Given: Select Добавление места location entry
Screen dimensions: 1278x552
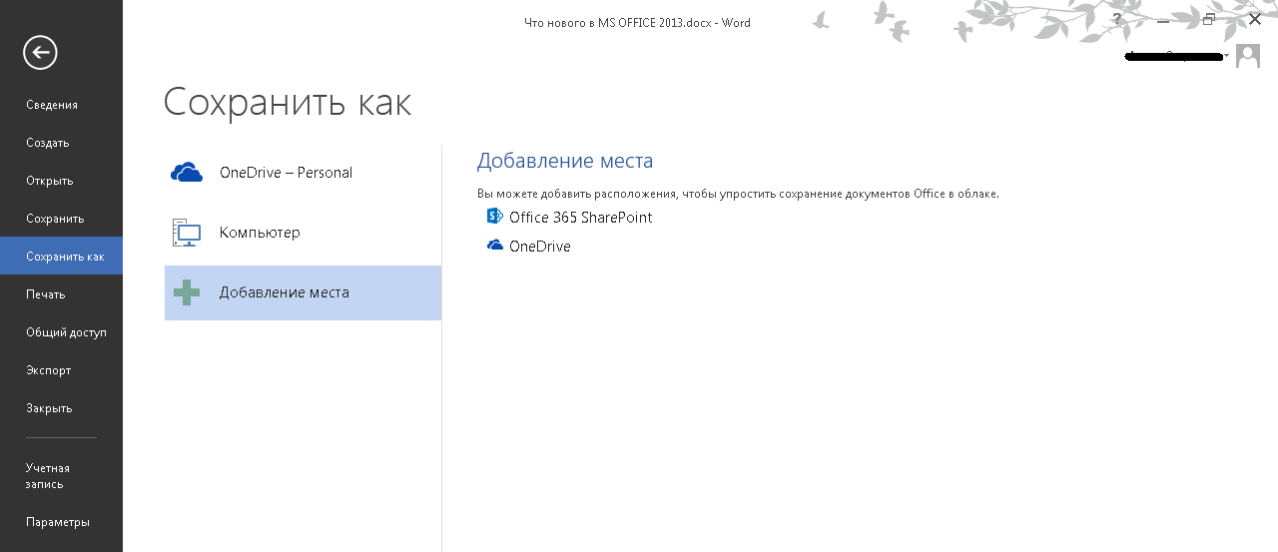Looking at the screenshot, I should pyautogui.click(x=303, y=292).
